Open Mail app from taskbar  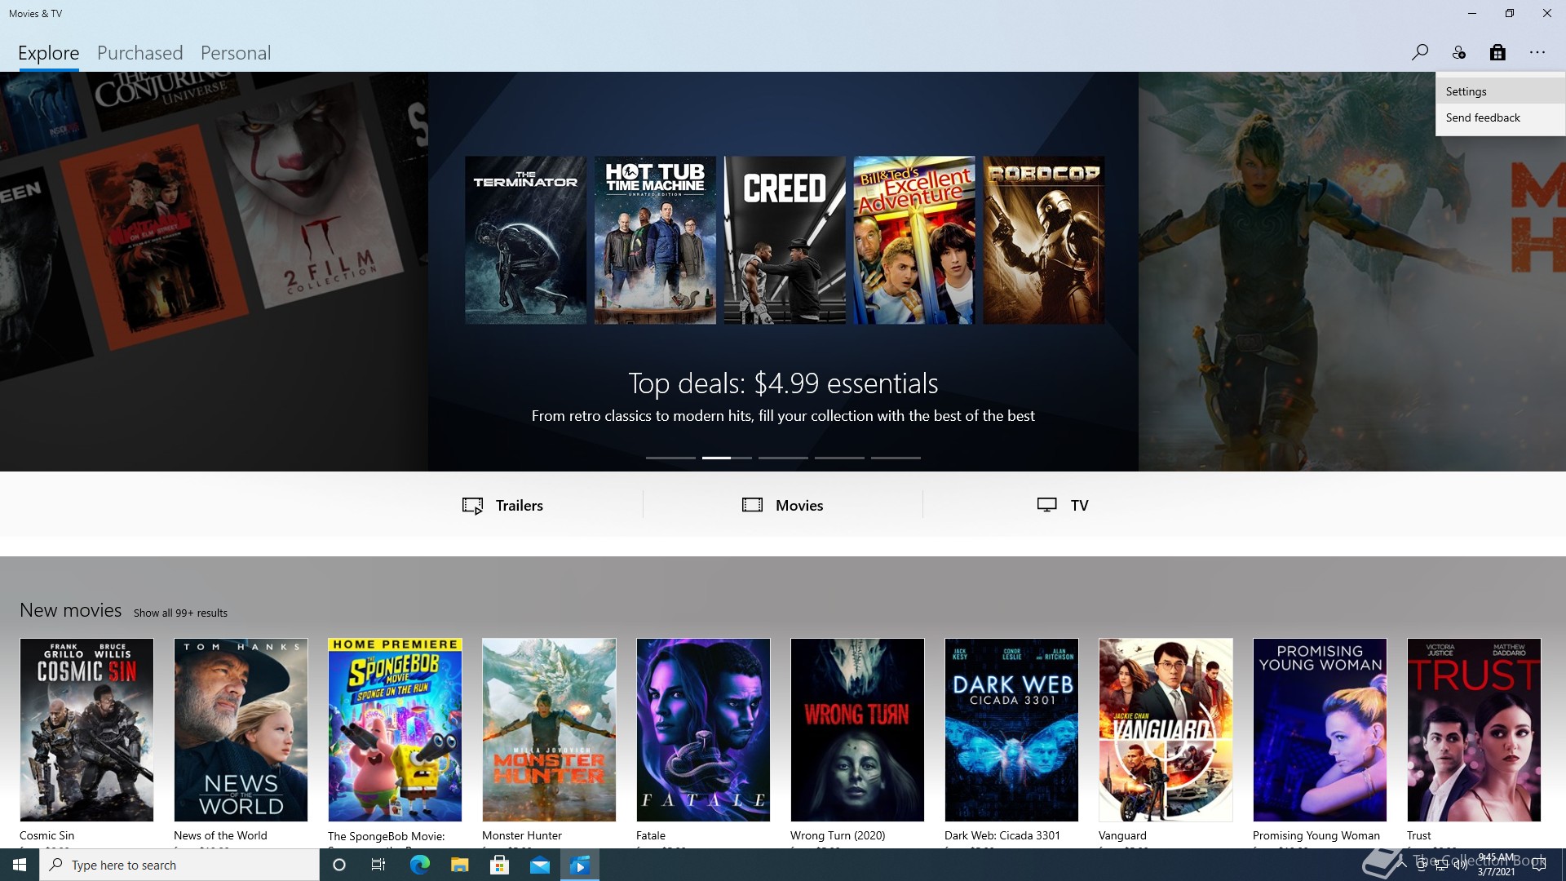[539, 865]
